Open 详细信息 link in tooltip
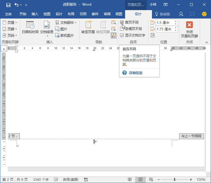Image resolution: width=211 pixels, height=183 pixels. click(136, 73)
